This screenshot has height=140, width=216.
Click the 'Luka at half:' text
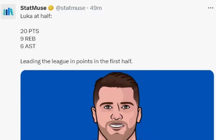pos(36,16)
